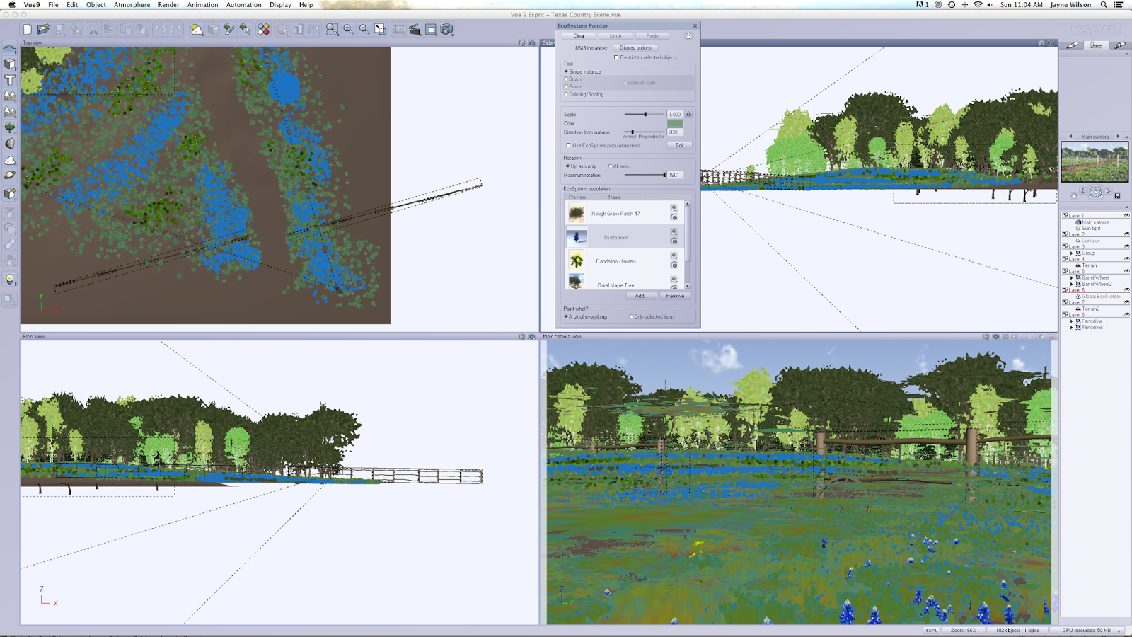Select the Brush tool option

point(574,79)
